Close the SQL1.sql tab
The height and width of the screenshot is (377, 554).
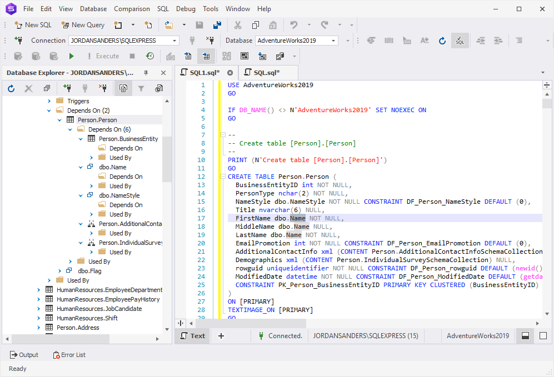[x=230, y=73]
